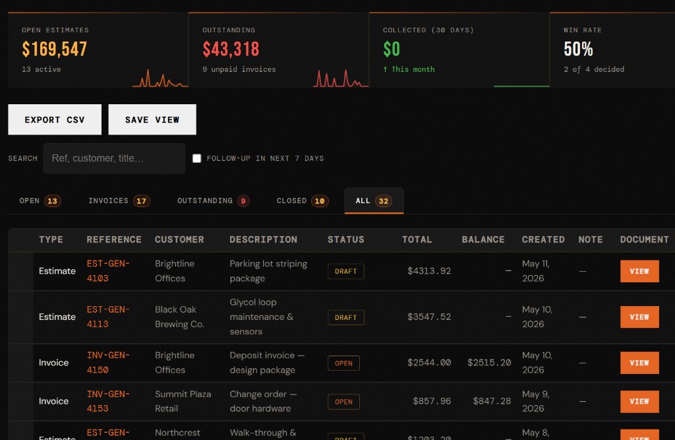675x440 pixels.
Task: Click description Parking lot striping package
Action: click(268, 270)
